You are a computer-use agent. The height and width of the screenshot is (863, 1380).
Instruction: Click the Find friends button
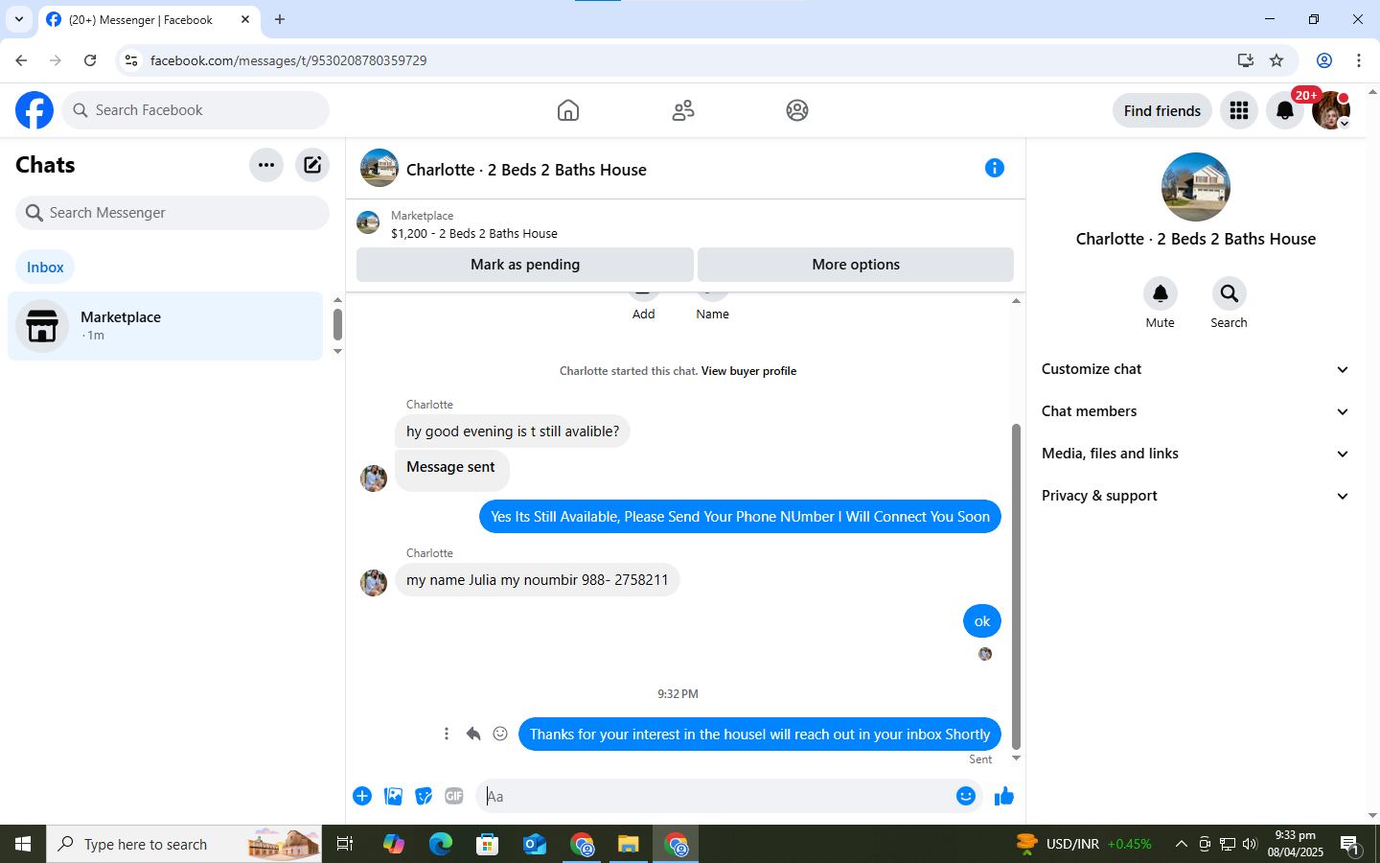(1162, 110)
